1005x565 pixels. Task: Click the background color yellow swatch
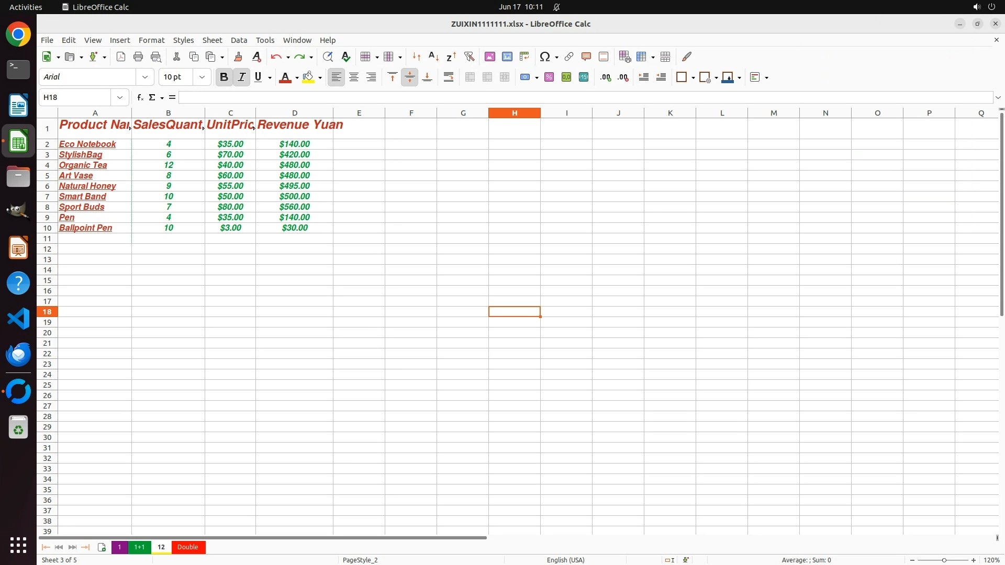[x=308, y=77]
